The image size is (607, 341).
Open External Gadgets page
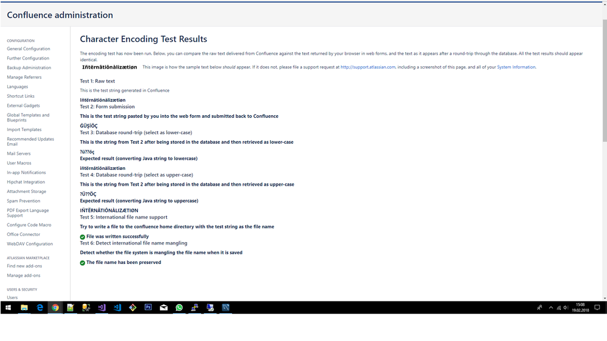pos(23,106)
